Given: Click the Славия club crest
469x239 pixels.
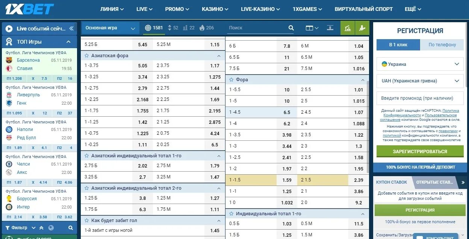Looking at the screenshot, I should pyautogui.click(x=9, y=69).
